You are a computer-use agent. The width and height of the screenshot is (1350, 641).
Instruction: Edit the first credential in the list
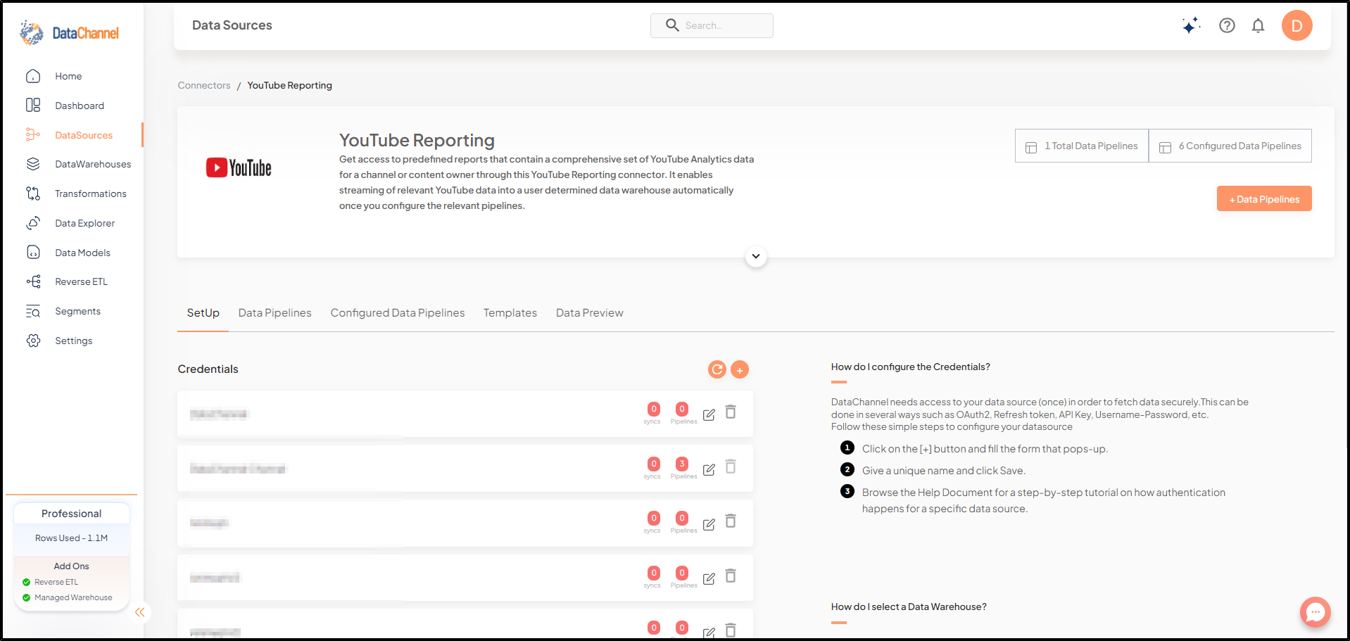(709, 414)
